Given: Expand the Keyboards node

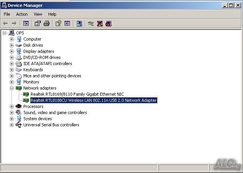Looking at the screenshot, I should [x=11, y=70].
